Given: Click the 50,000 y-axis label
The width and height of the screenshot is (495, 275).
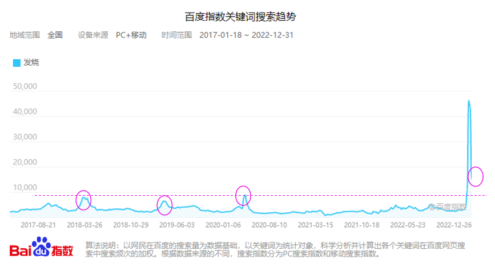Looking at the screenshot, I should [x=25, y=87].
